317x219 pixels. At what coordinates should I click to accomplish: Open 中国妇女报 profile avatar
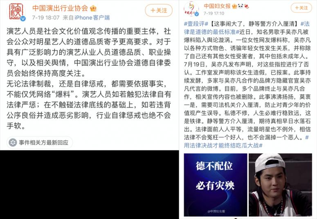[x=191, y=9]
